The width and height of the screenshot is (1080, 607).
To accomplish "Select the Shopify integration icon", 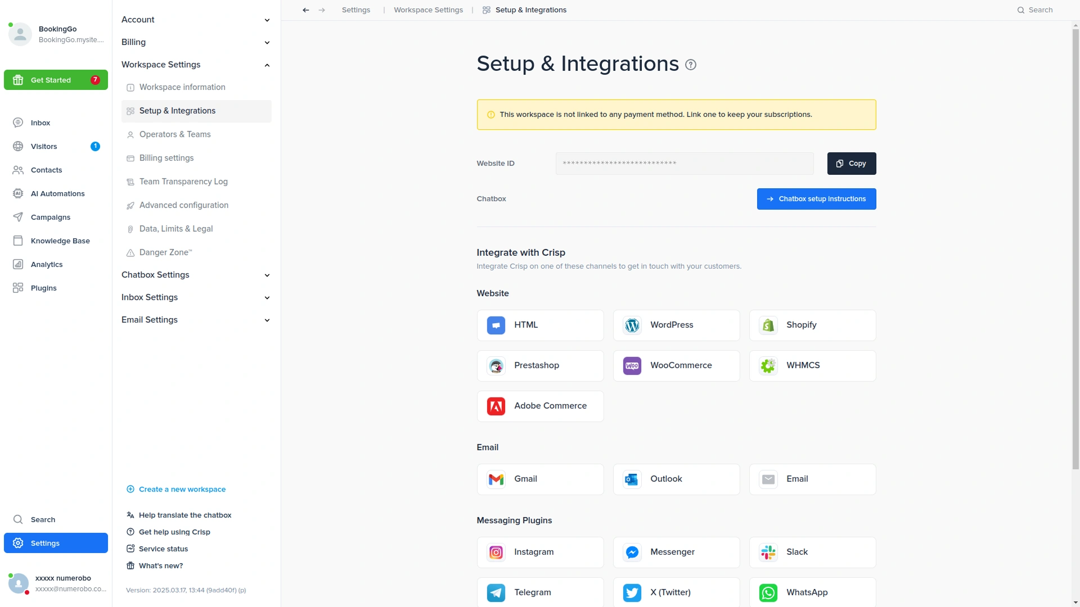I will [x=768, y=325].
